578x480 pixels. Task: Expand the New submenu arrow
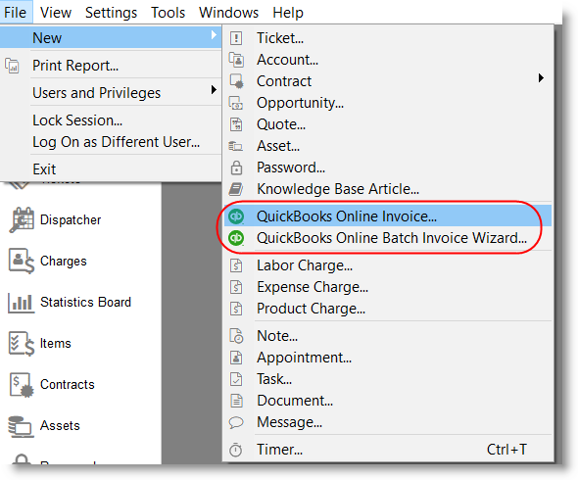(214, 35)
